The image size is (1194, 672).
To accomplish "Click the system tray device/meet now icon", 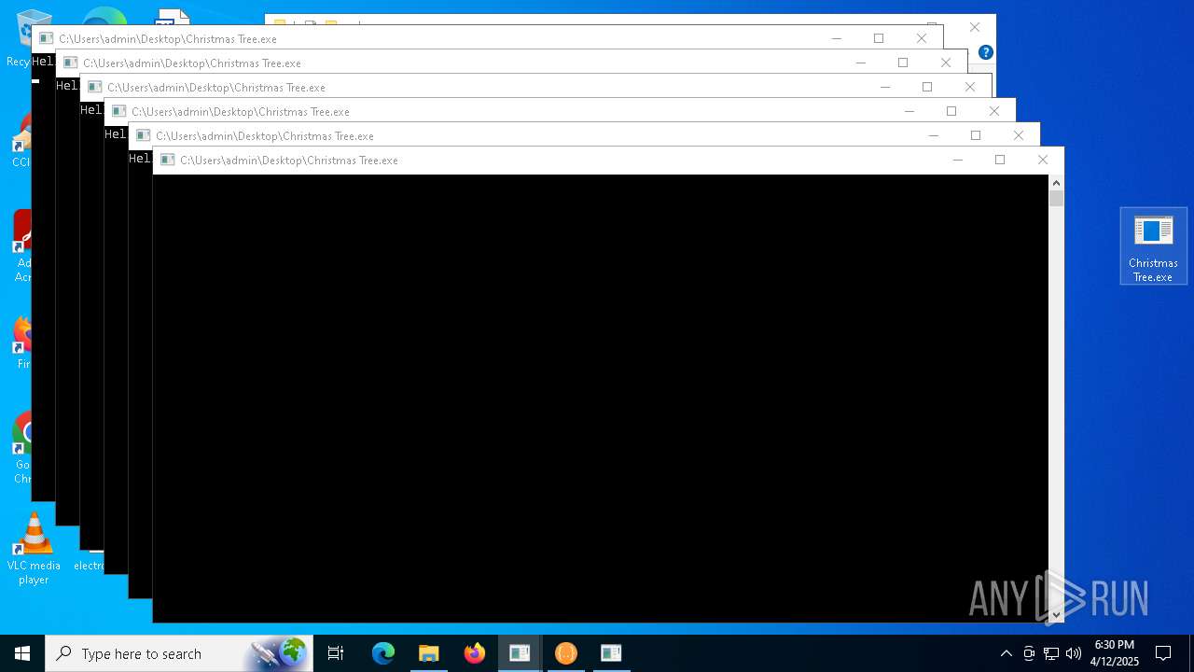I will pyautogui.click(x=1029, y=653).
